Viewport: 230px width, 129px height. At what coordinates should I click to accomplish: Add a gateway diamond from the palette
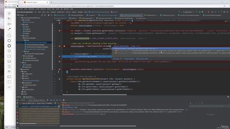click(9, 51)
